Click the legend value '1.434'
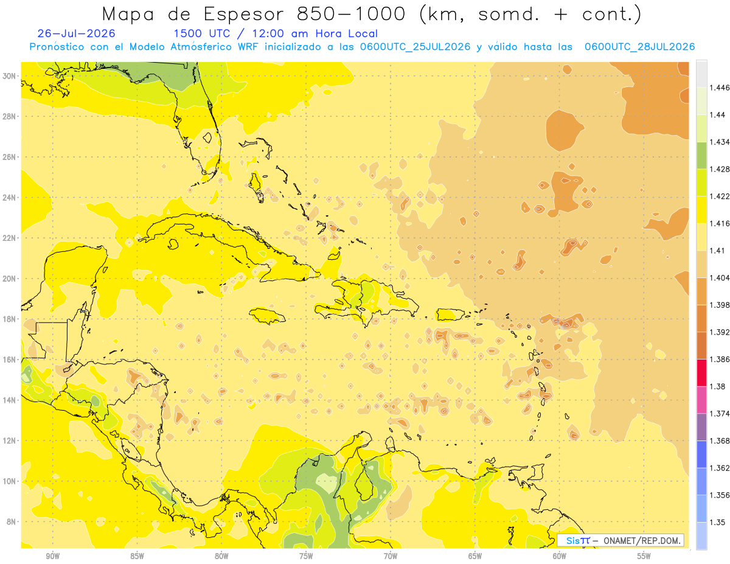This screenshot has height=564, width=730. click(720, 142)
